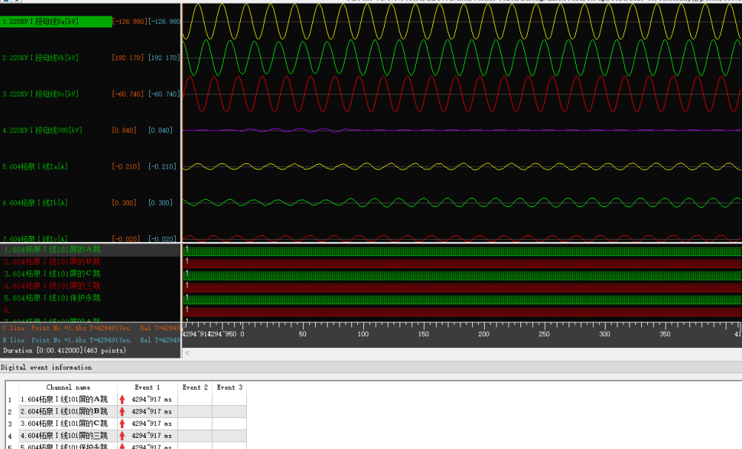Click the horizontal scrollbar left arrow
This screenshot has width=742, height=449.
click(187, 353)
